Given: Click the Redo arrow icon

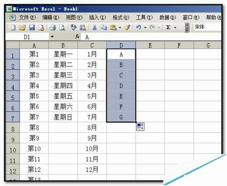Looking at the screenshot, I should click(x=152, y=27).
